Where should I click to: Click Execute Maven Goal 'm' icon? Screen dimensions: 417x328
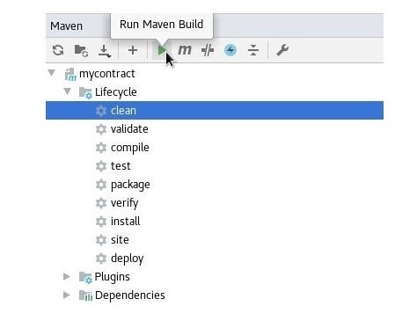pyautogui.click(x=185, y=50)
